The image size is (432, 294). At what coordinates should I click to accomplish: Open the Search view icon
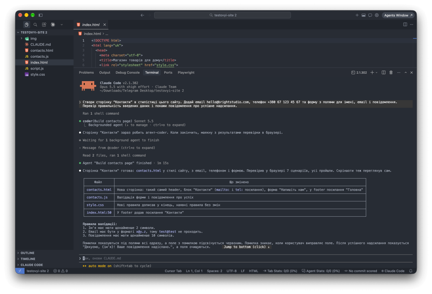tap(35, 25)
